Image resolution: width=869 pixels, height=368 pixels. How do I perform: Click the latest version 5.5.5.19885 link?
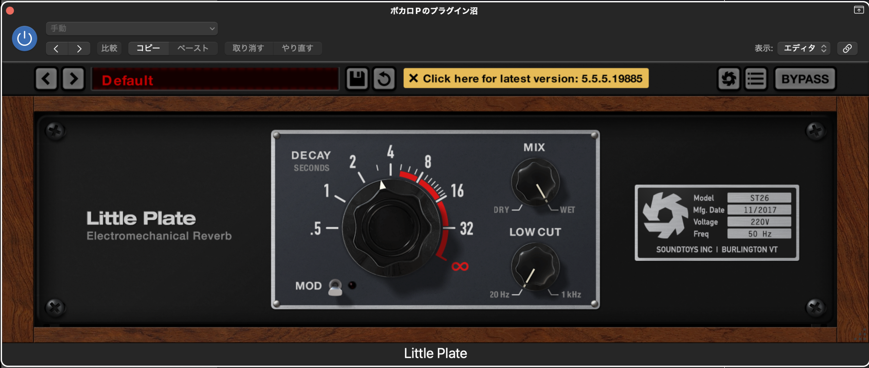[x=533, y=79]
